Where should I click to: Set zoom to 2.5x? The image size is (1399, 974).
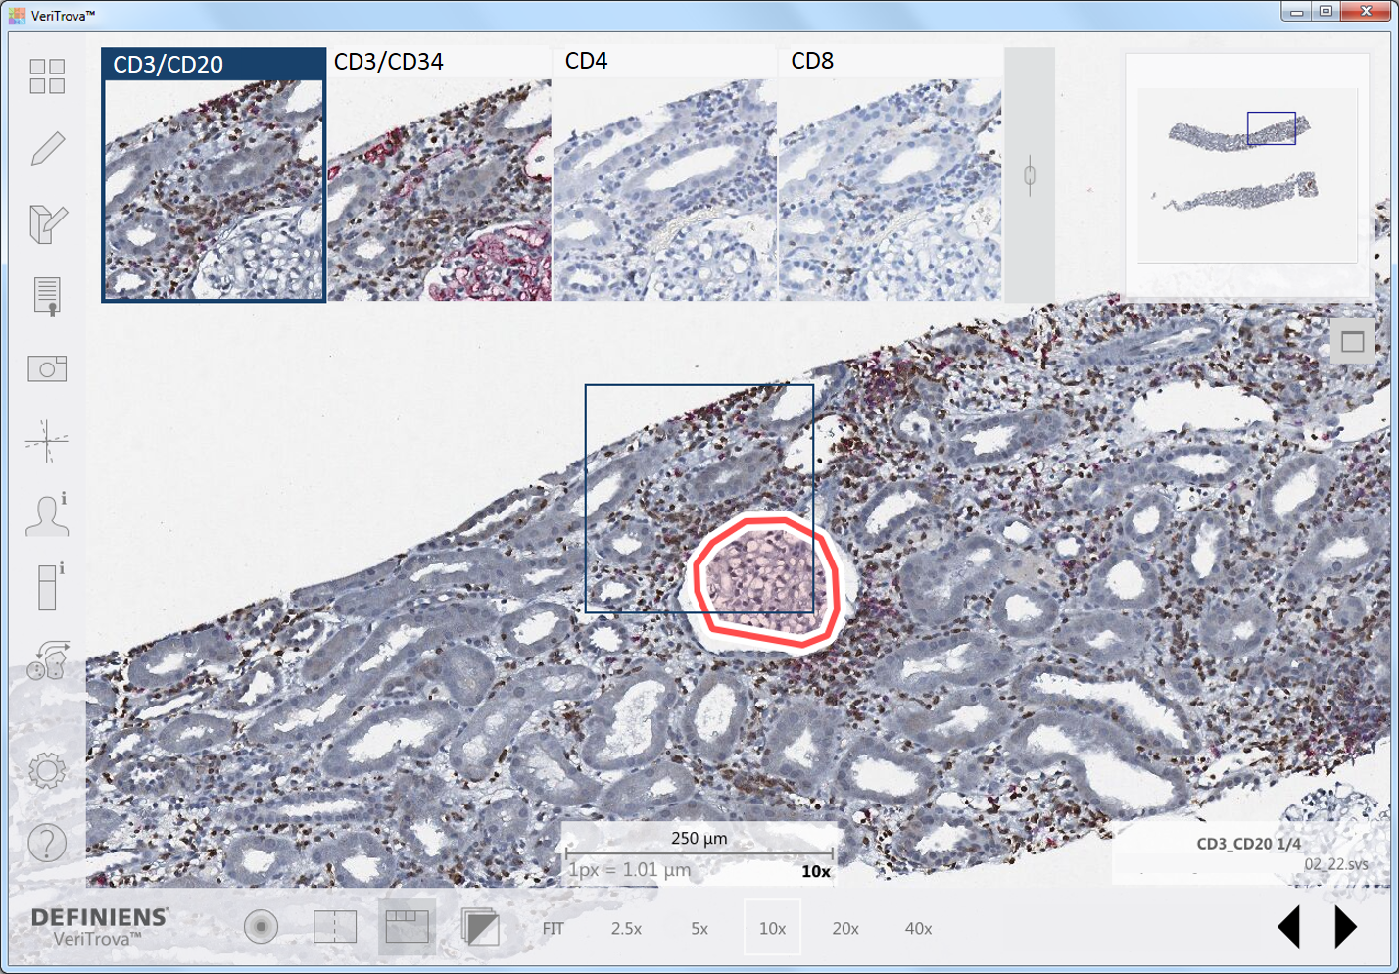click(x=626, y=928)
